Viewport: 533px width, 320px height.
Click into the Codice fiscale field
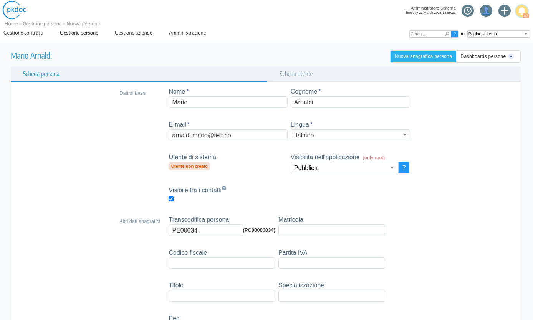pyautogui.click(x=222, y=263)
